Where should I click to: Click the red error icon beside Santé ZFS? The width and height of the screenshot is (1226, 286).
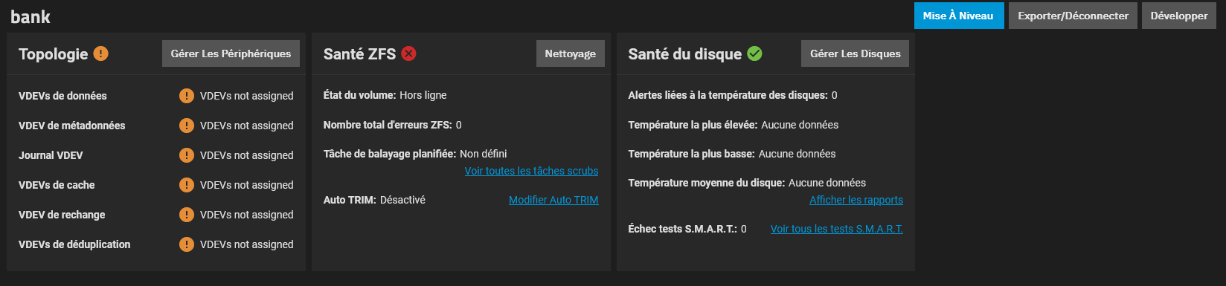[408, 53]
